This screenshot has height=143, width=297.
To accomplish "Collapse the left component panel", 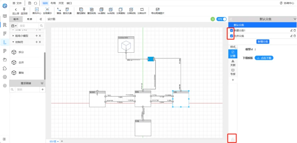I will point(41,19).
